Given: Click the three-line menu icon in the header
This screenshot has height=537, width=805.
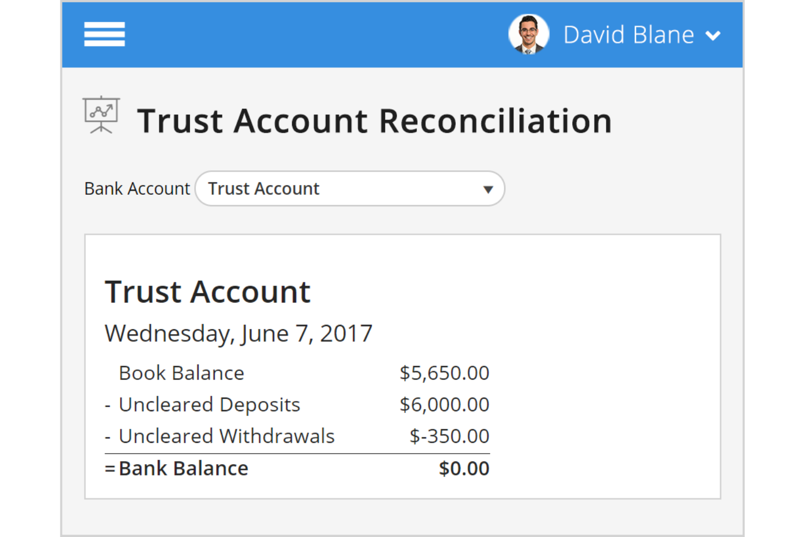Looking at the screenshot, I should click(x=104, y=34).
